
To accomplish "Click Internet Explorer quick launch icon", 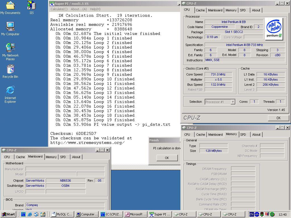I will coord(30,215).
